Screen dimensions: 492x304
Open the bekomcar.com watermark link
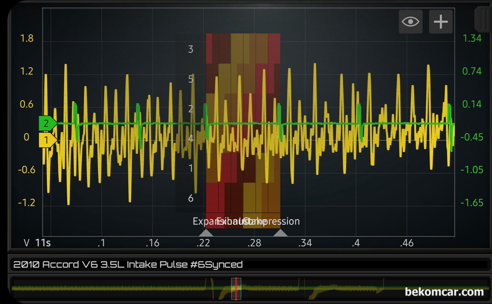pos(444,292)
